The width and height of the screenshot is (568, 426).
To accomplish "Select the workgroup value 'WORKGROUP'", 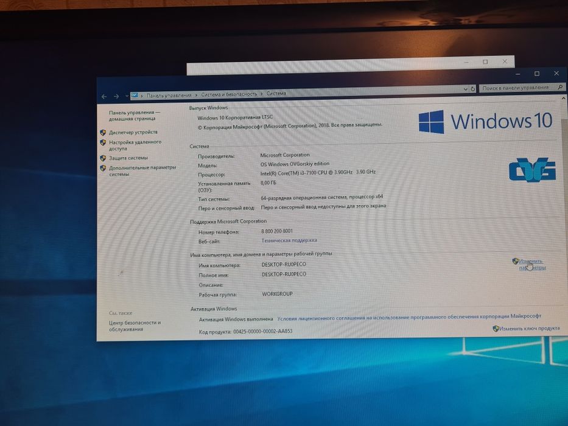I will click(x=277, y=294).
